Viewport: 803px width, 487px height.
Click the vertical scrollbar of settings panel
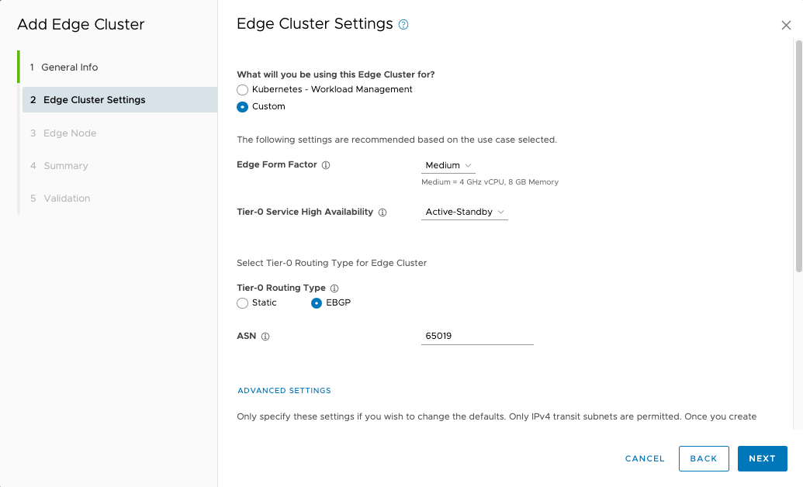click(x=799, y=156)
